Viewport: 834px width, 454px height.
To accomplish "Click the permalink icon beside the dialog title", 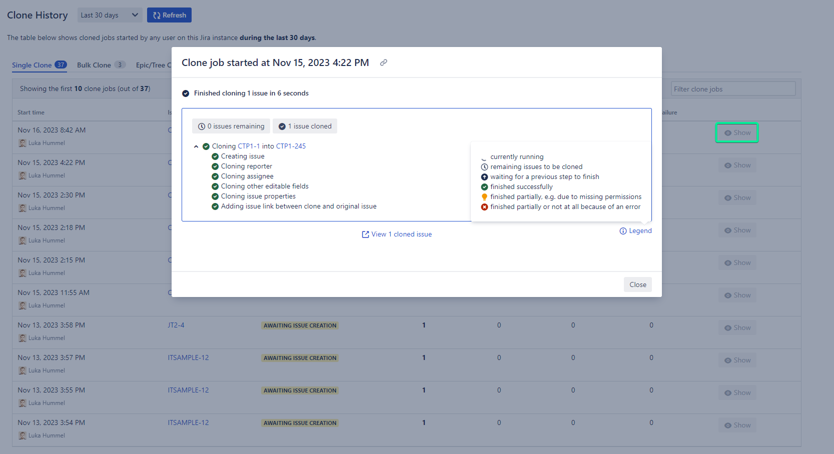I will pos(383,62).
